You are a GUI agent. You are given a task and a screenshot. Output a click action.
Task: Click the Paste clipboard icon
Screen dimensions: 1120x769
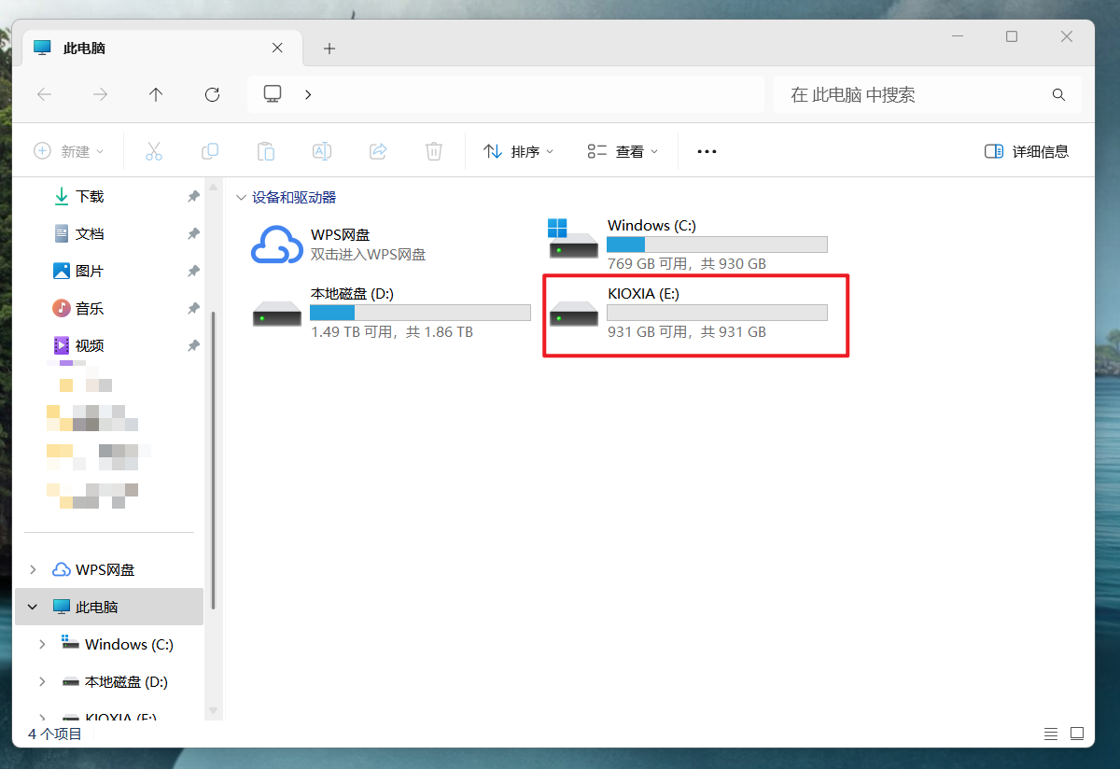pos(266,151)
